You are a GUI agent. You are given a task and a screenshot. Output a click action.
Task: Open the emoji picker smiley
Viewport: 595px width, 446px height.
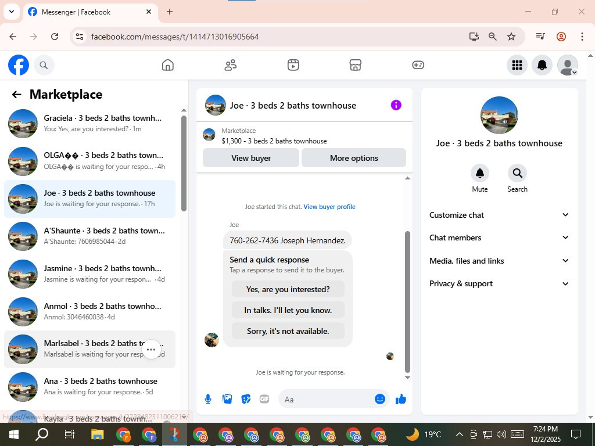[x=380, y=399]
